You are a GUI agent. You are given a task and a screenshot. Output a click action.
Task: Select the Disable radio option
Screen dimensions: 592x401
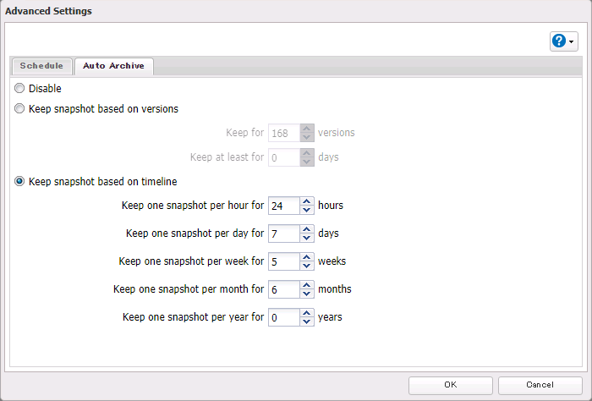(x=19, y=88)
